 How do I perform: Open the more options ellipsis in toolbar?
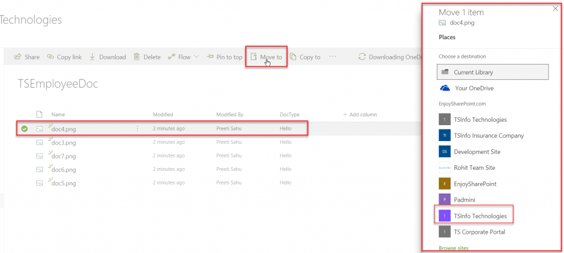332,57
